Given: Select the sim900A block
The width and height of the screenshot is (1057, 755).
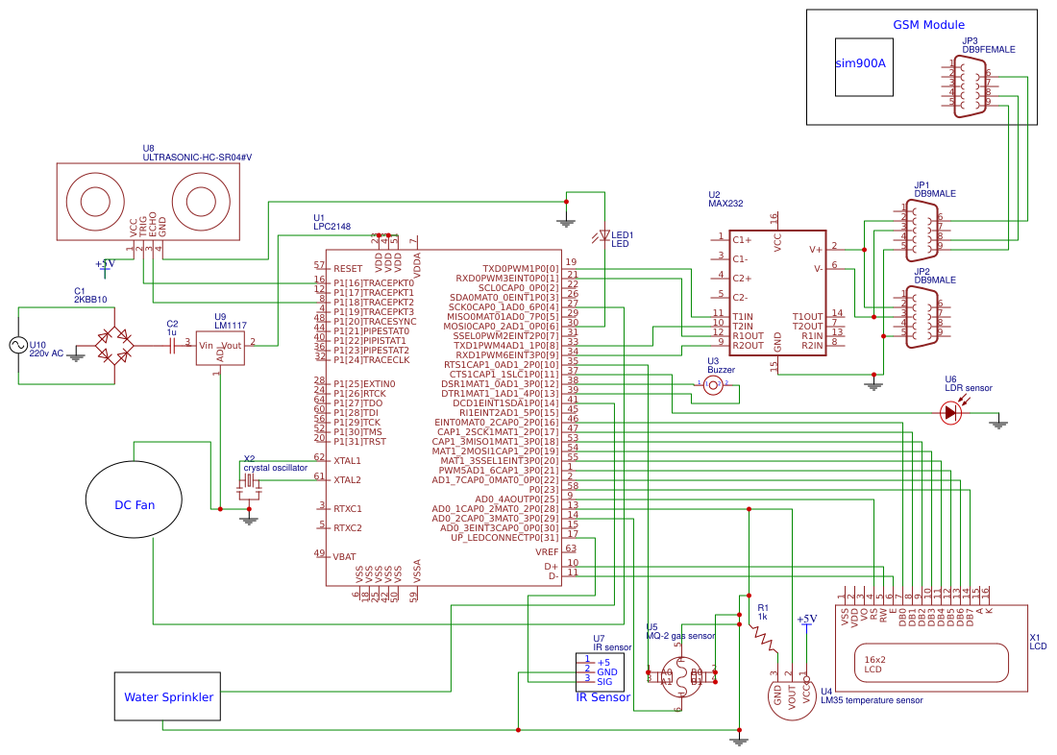Looking at the screenshot, I should [x=864, y=66].
